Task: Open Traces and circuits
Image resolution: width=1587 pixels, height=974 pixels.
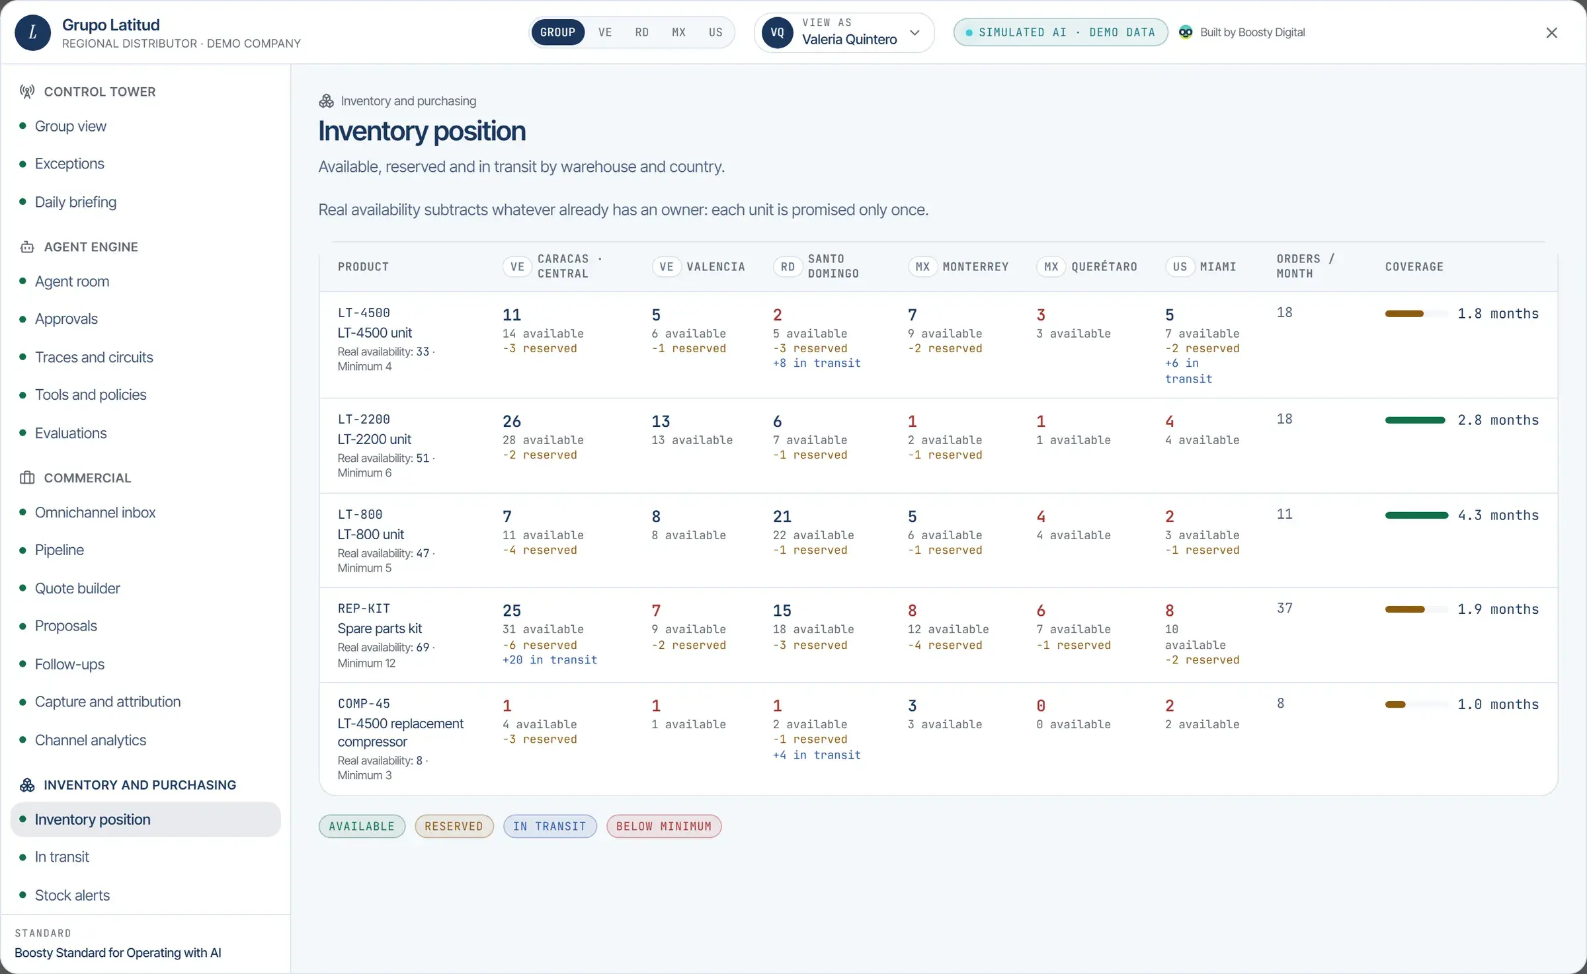Action: pyautogui.click(x=145, y=357)
